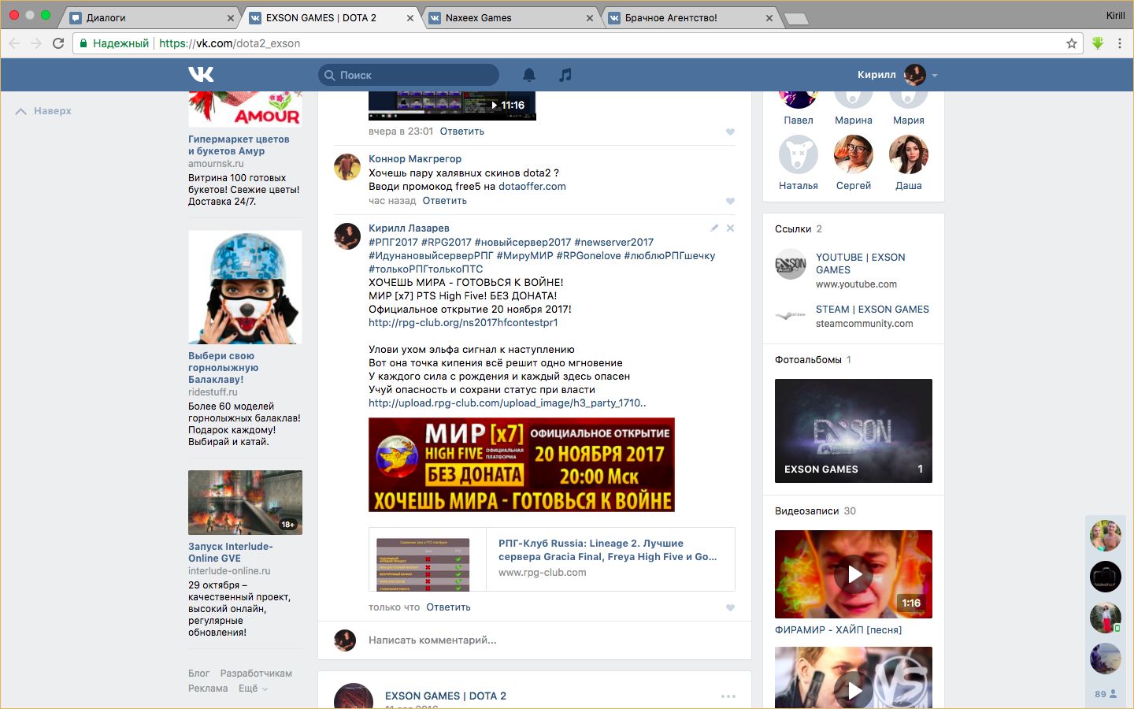Open the post's three-dot options menu
The height and width of the screenshot is (709, 1134).
point(728,696)
